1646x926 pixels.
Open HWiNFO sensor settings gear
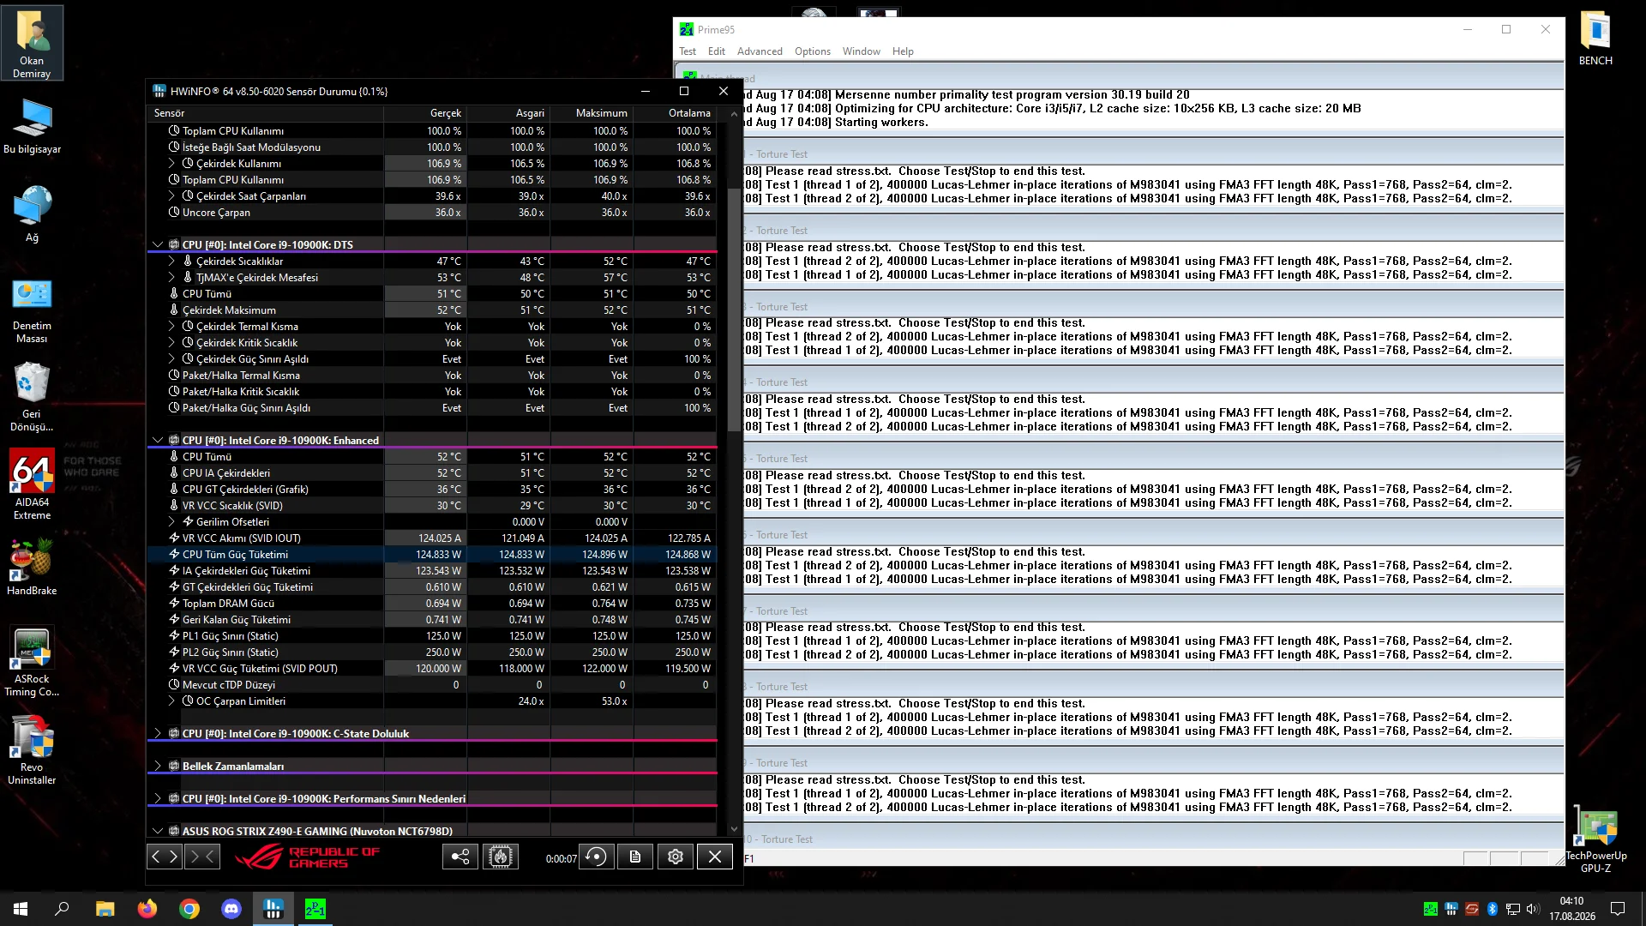point(676,857)
